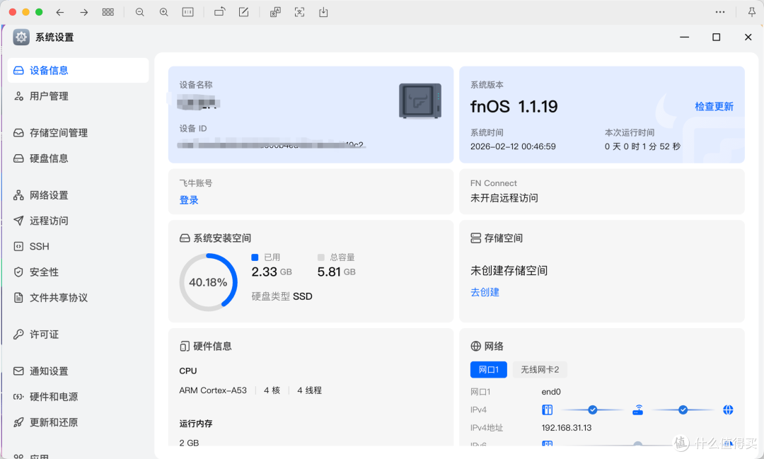764x459 pixels.
Task: Open 安全性 in the sidebar
Action: pos(78,272)
